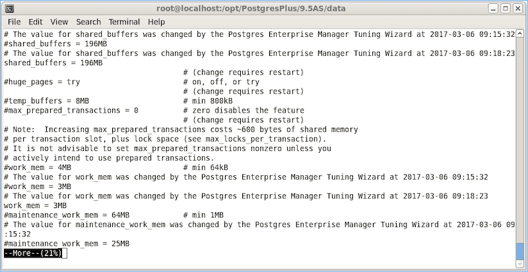
Task: Maximize the terminal window
Action: click(x=505, y=8)
